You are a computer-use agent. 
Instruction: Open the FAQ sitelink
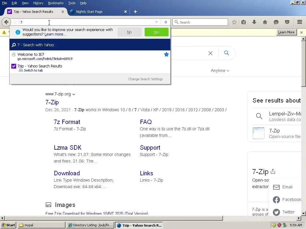(146, 122)
